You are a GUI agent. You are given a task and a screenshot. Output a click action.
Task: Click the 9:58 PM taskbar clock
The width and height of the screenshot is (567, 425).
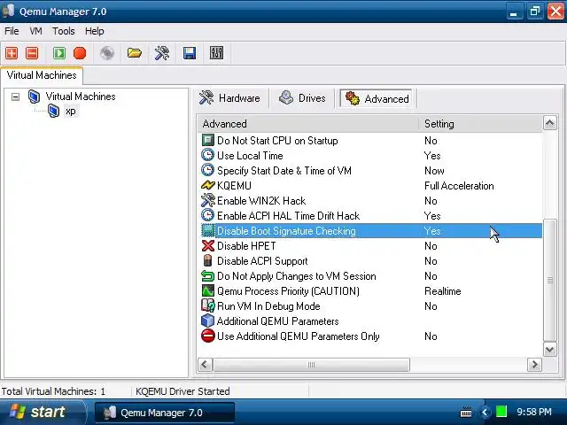[534, 412]
